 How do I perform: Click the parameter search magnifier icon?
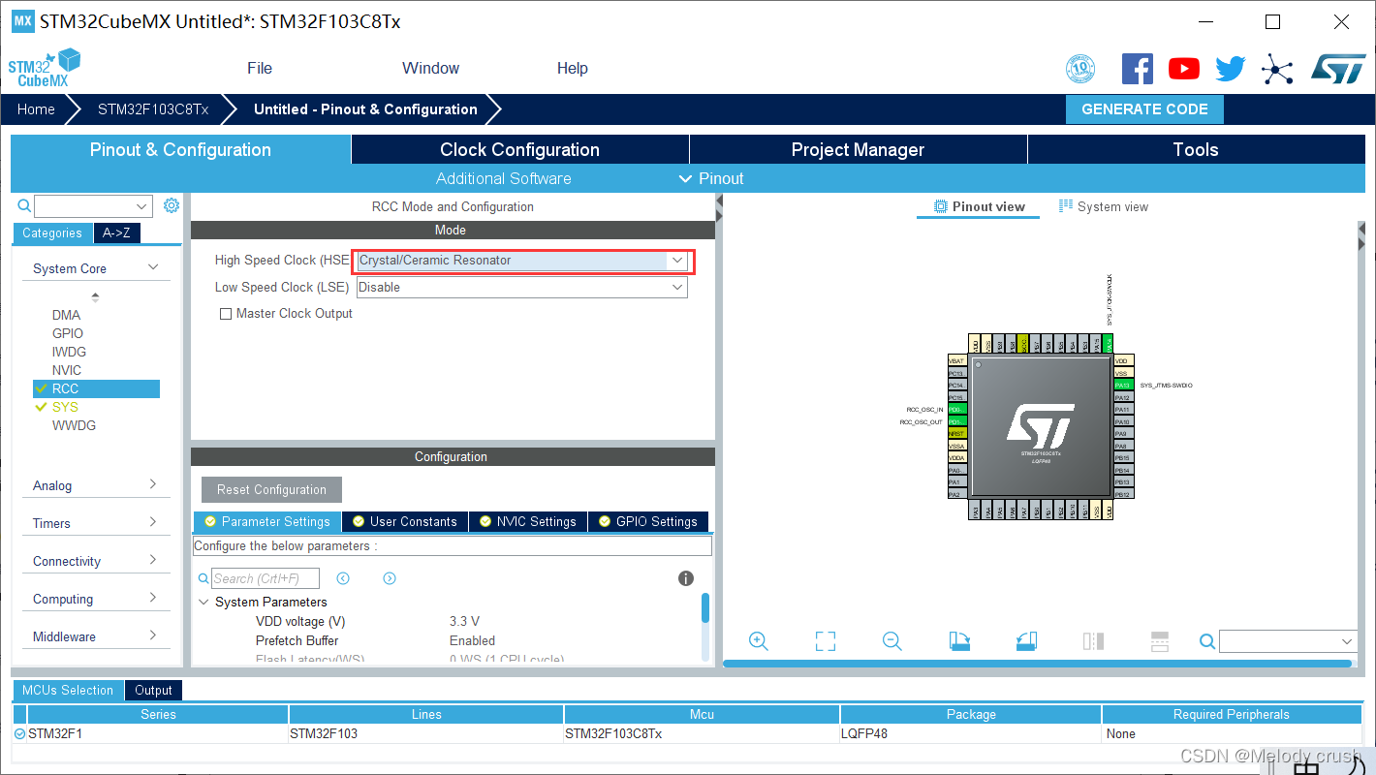coord(203,578)
